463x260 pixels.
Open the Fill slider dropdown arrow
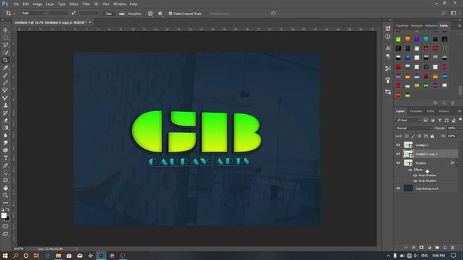[x=459, y=136]
